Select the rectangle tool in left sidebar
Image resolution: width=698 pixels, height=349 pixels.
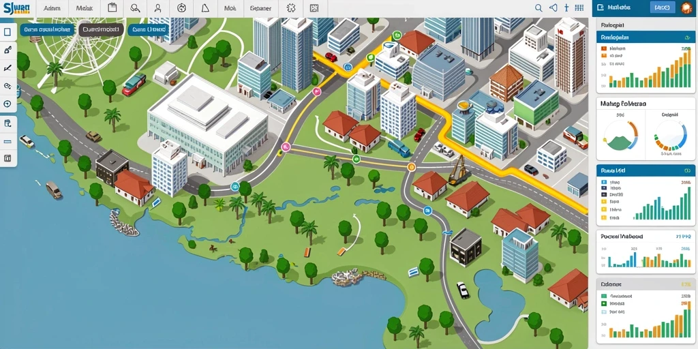(x=7, y=32)
